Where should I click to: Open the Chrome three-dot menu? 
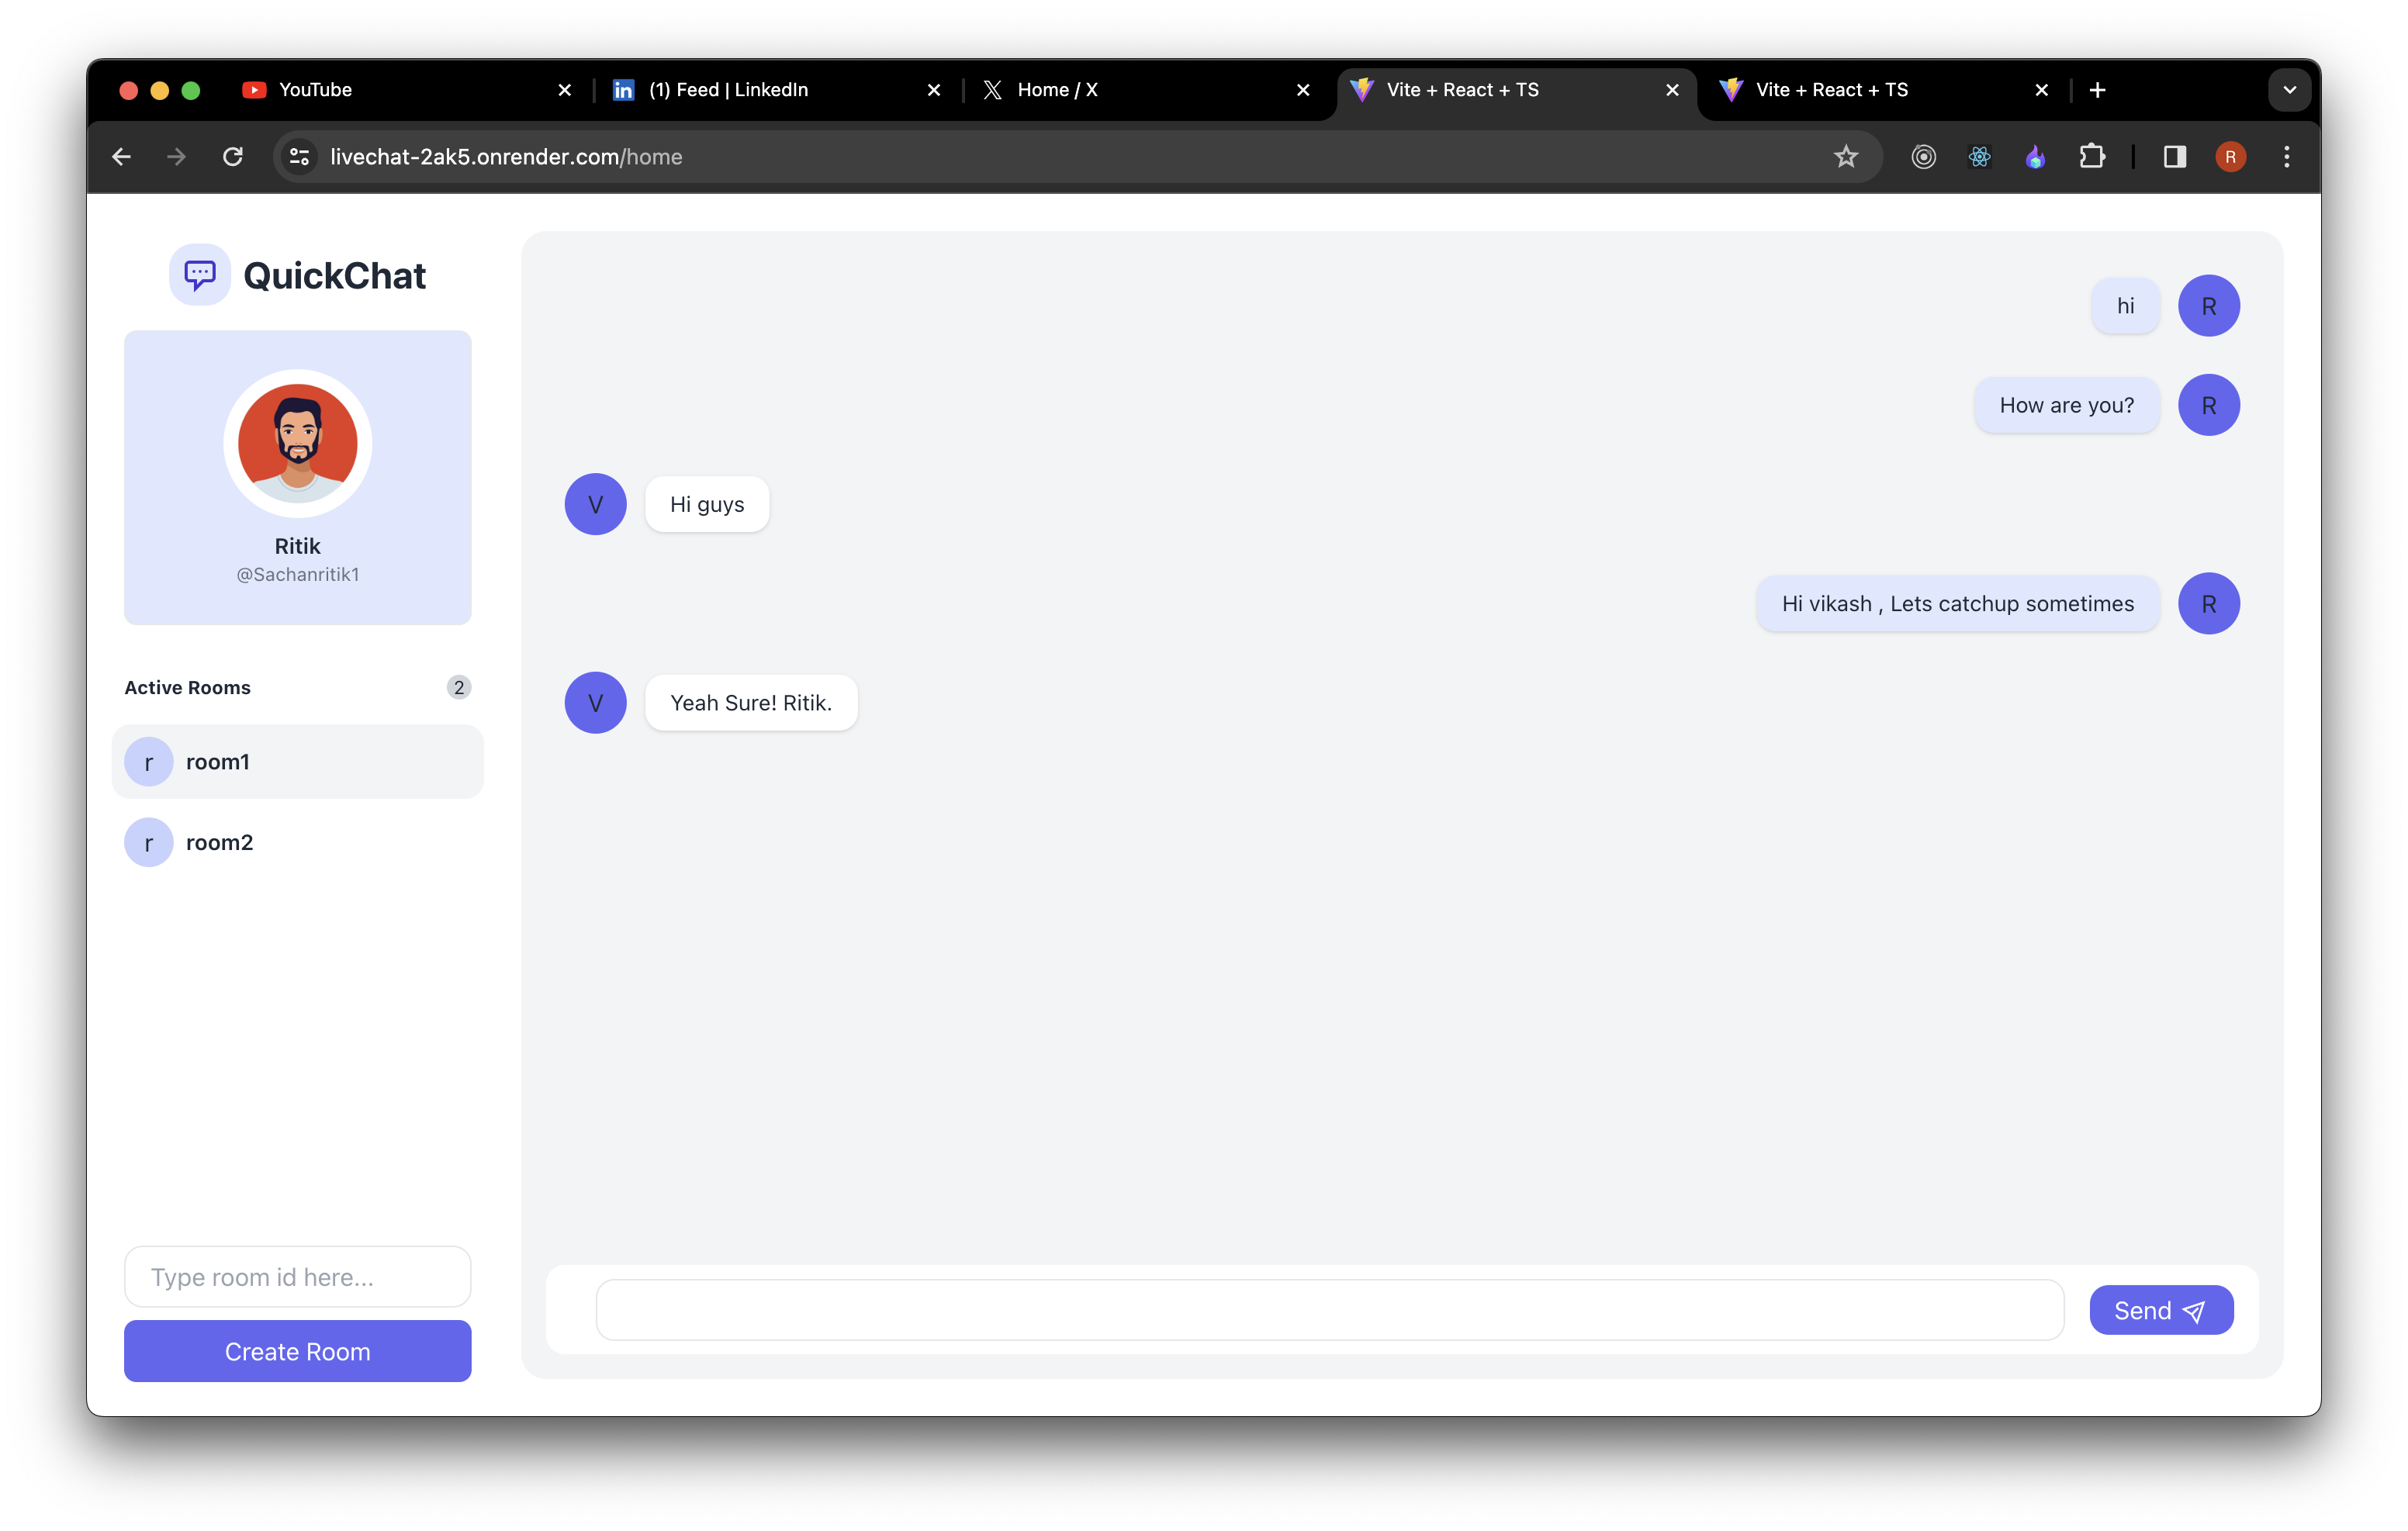[2286, 156]
